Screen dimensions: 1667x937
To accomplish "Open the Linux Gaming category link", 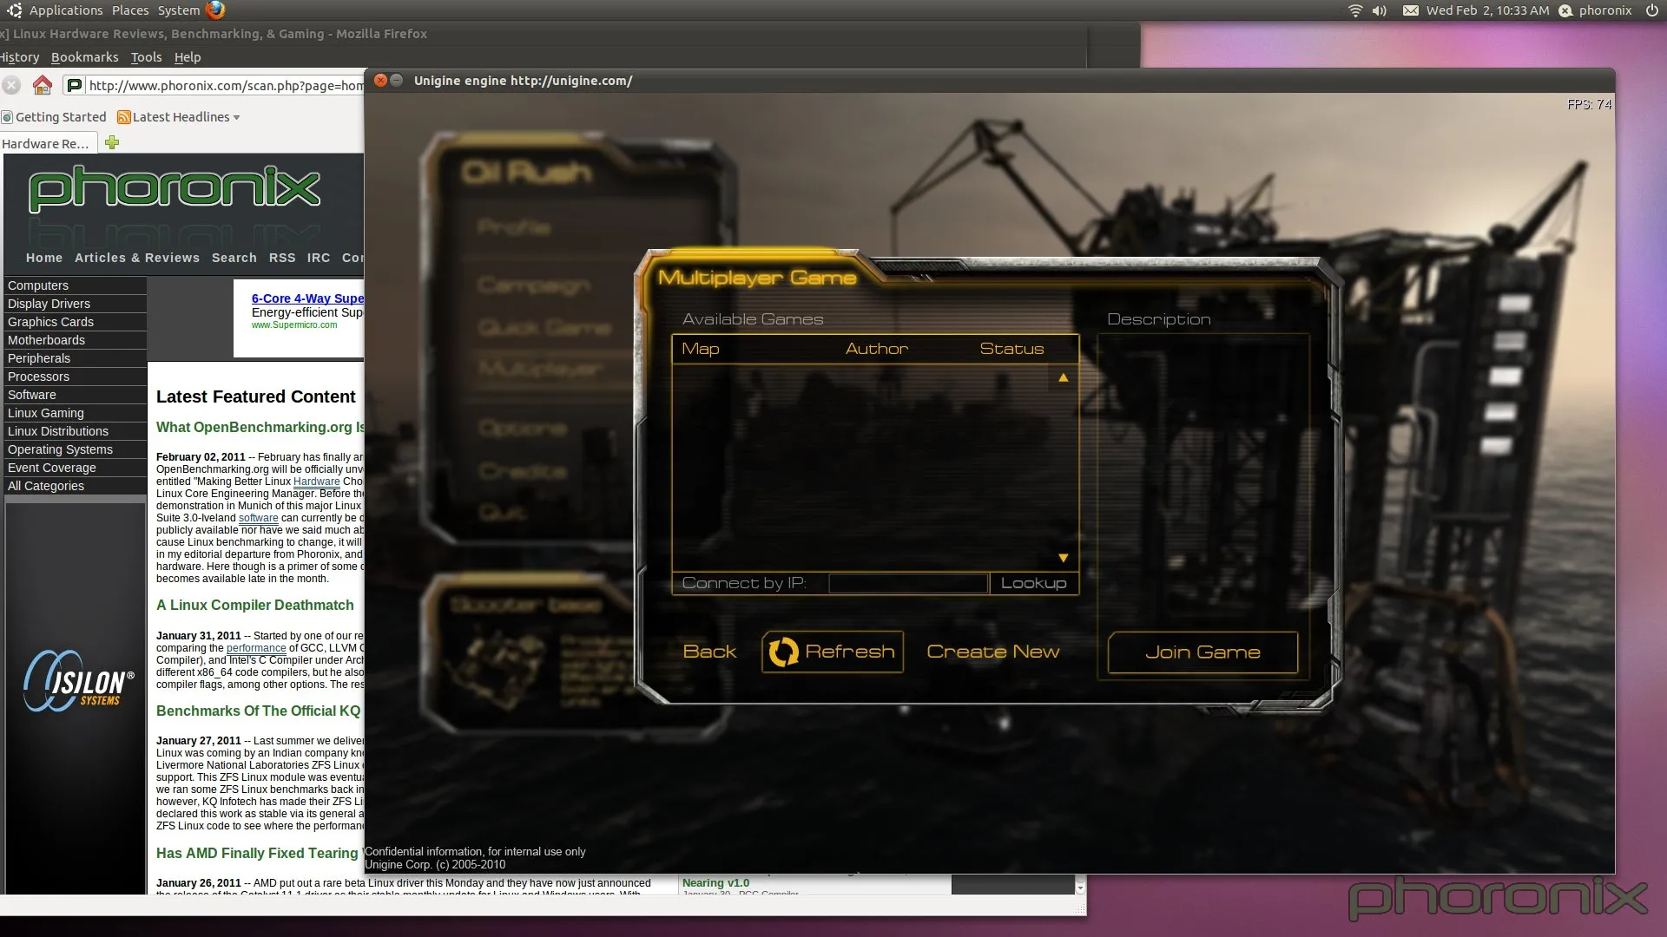I will (x=46, y=413).
